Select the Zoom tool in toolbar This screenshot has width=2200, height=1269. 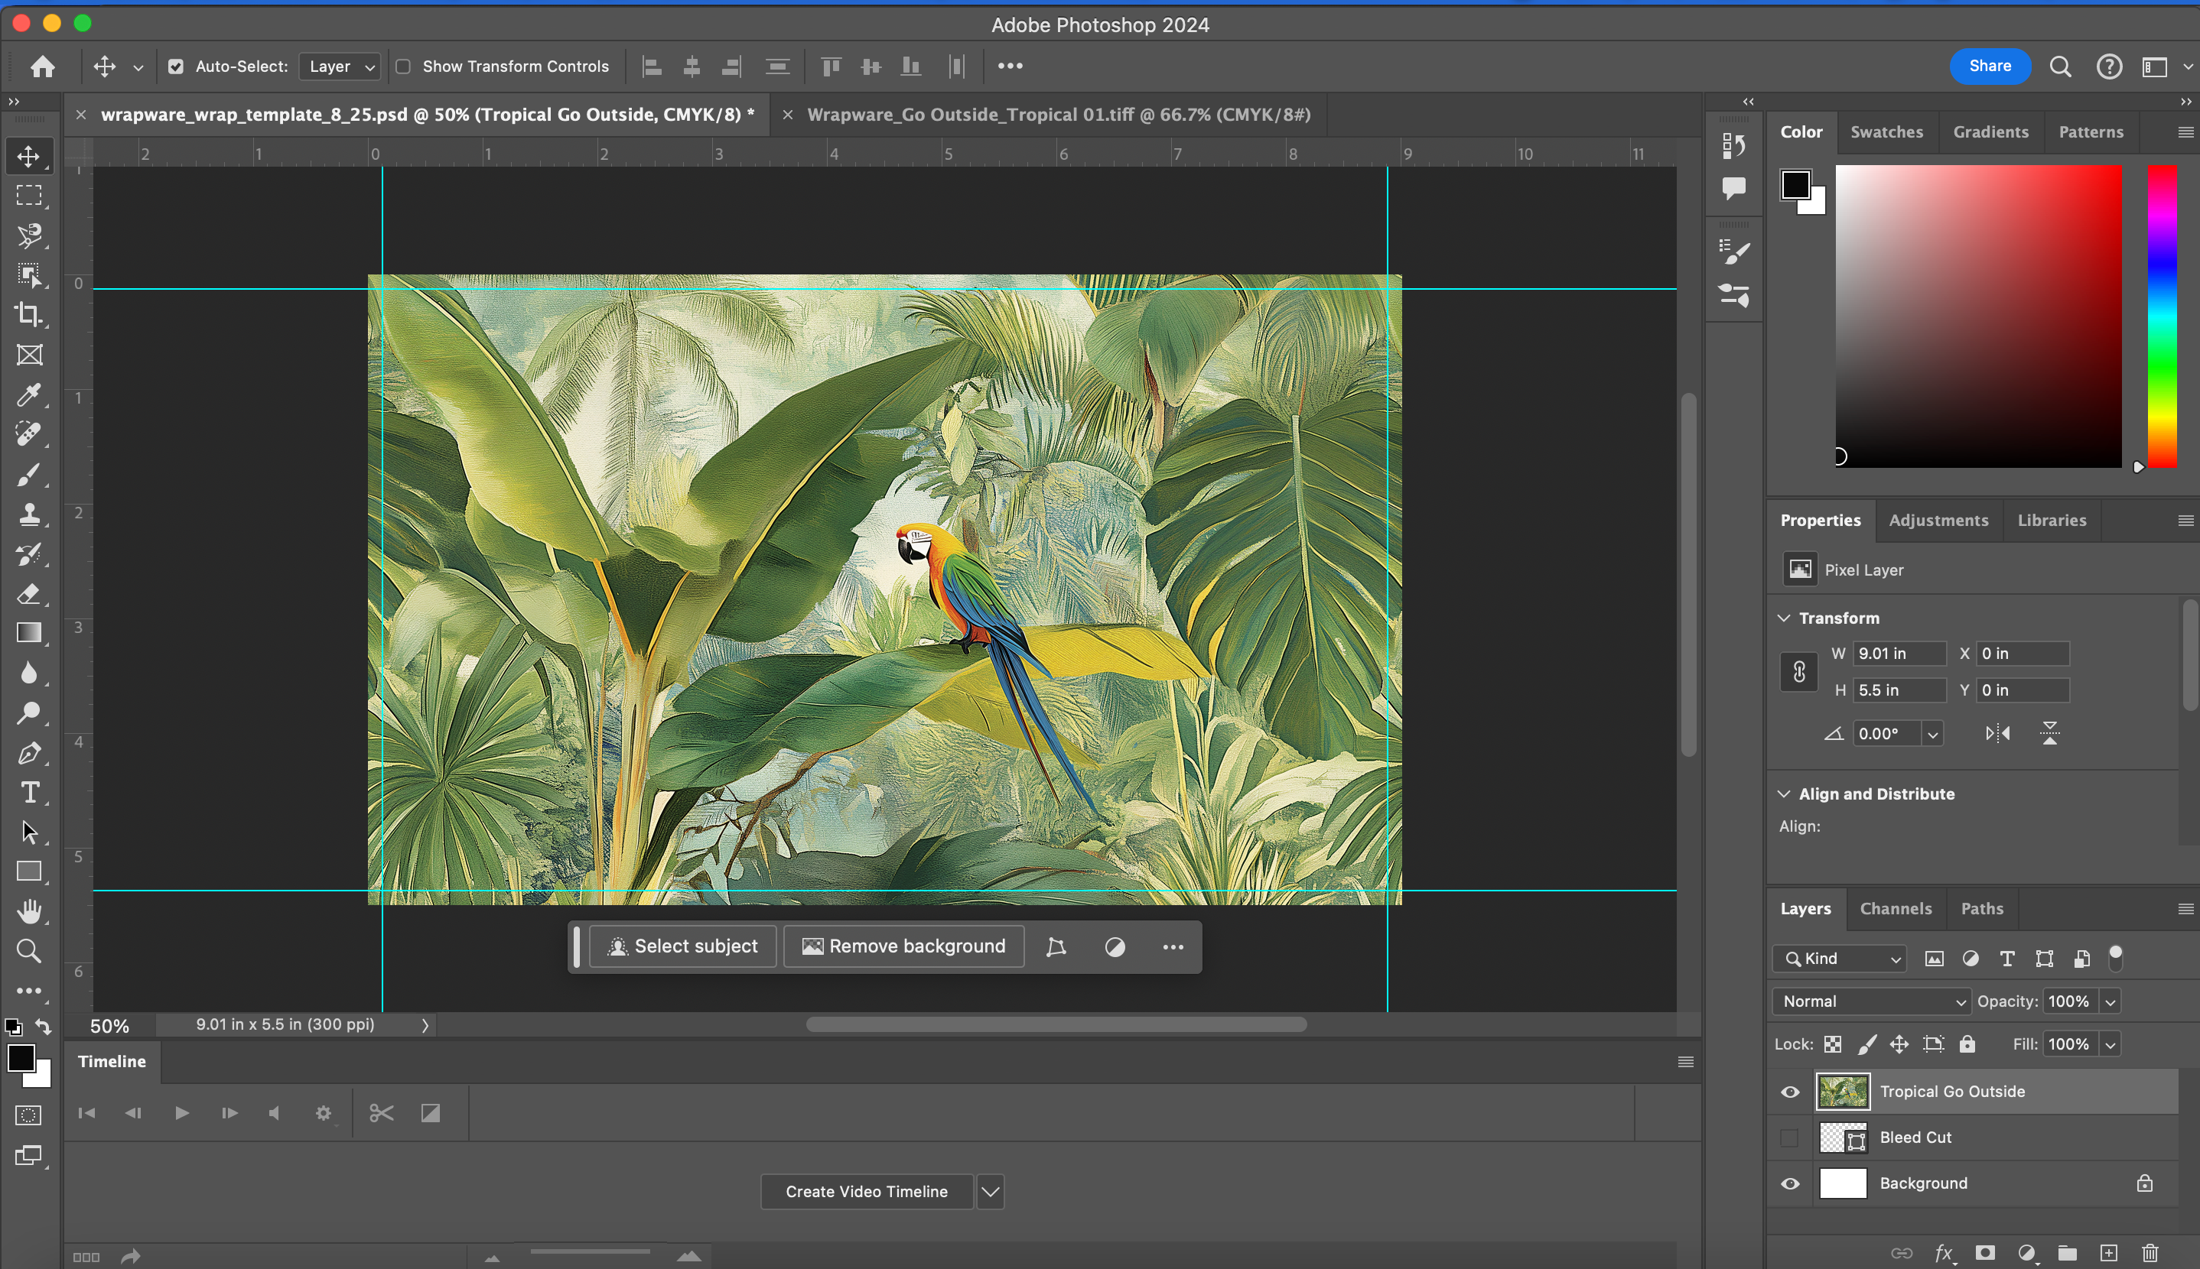point(29,951)
